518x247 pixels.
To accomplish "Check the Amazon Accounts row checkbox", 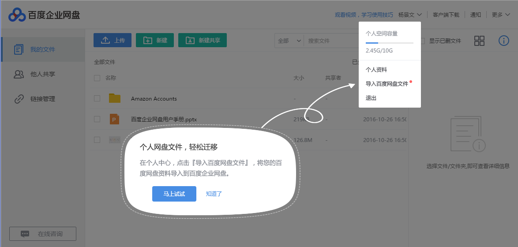I will pyautogui.click(x=97, y=98).
